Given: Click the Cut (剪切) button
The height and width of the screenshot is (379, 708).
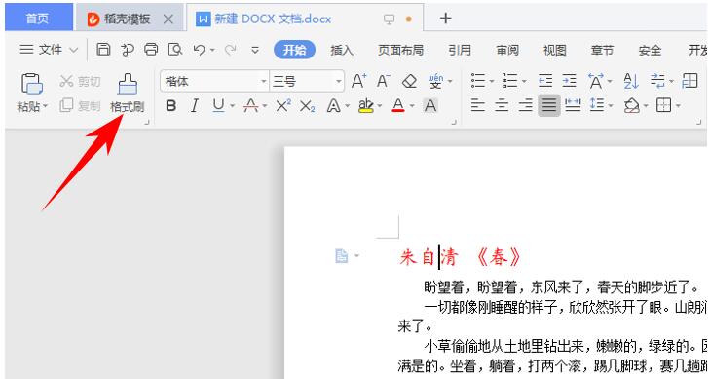Looking at the screenshot, I should [x=80, y=81].
